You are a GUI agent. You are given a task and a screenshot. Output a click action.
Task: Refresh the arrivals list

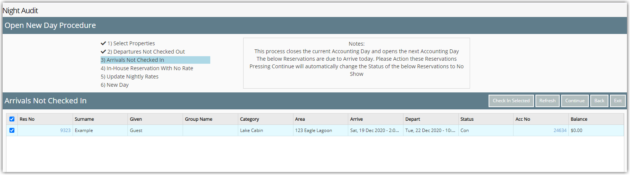coord(547,101)
